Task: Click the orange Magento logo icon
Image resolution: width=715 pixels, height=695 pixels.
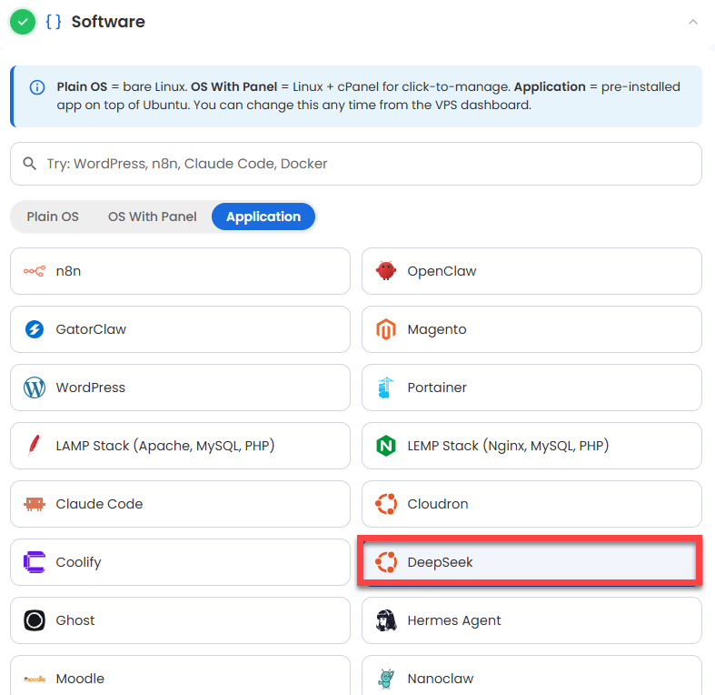Action: coord(386,329)
